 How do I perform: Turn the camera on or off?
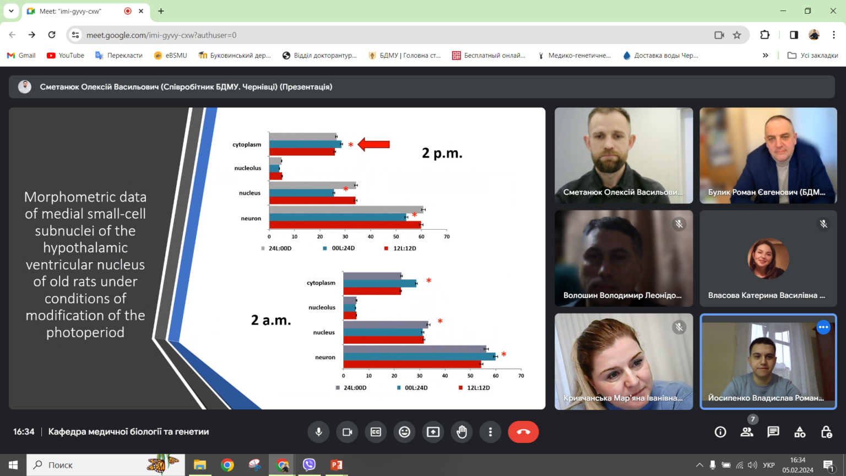tap(347, 432)
